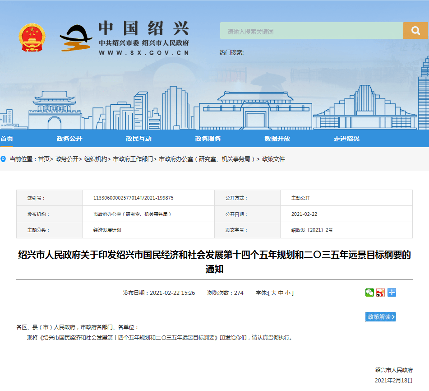Open the 首页 navigation tab
The height and width of the screenshot is (391, 429).
pos(7,139)
